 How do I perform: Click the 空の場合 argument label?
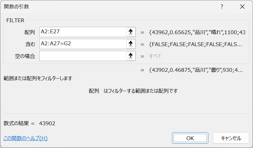25,56
